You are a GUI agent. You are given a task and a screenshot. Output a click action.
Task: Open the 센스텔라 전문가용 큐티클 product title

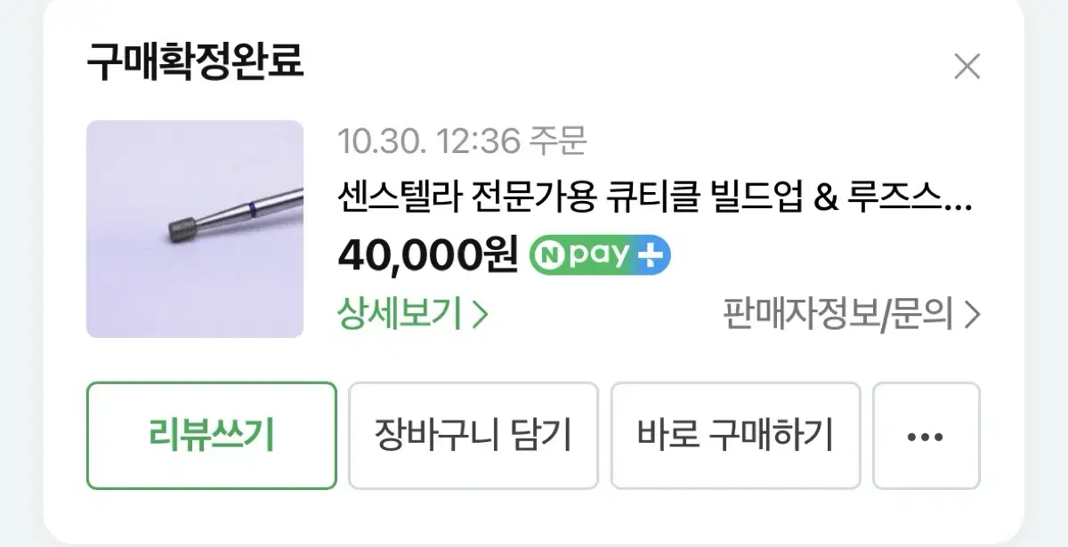655,196
